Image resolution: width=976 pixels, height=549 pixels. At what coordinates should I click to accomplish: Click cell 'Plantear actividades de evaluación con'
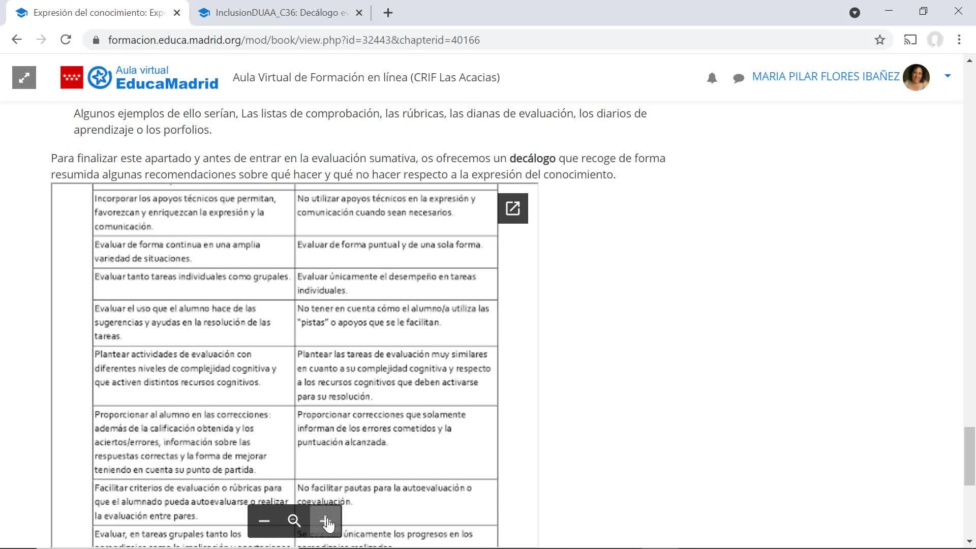[x=194, y=376]
